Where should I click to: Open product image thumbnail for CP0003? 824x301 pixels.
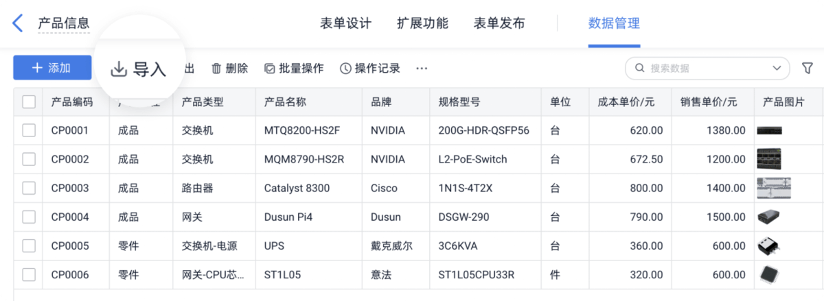[774, 188]
